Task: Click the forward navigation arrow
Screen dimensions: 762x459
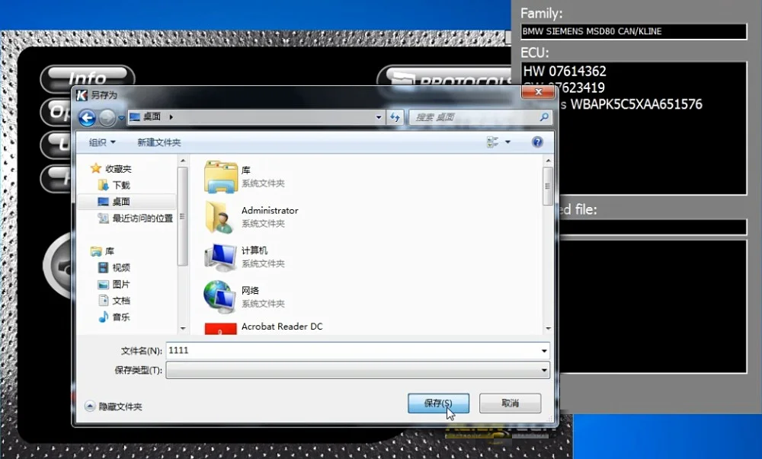Action: 107,117
